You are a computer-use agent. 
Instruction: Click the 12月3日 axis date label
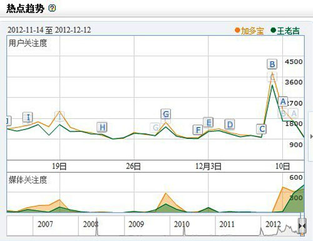point(208,167)
